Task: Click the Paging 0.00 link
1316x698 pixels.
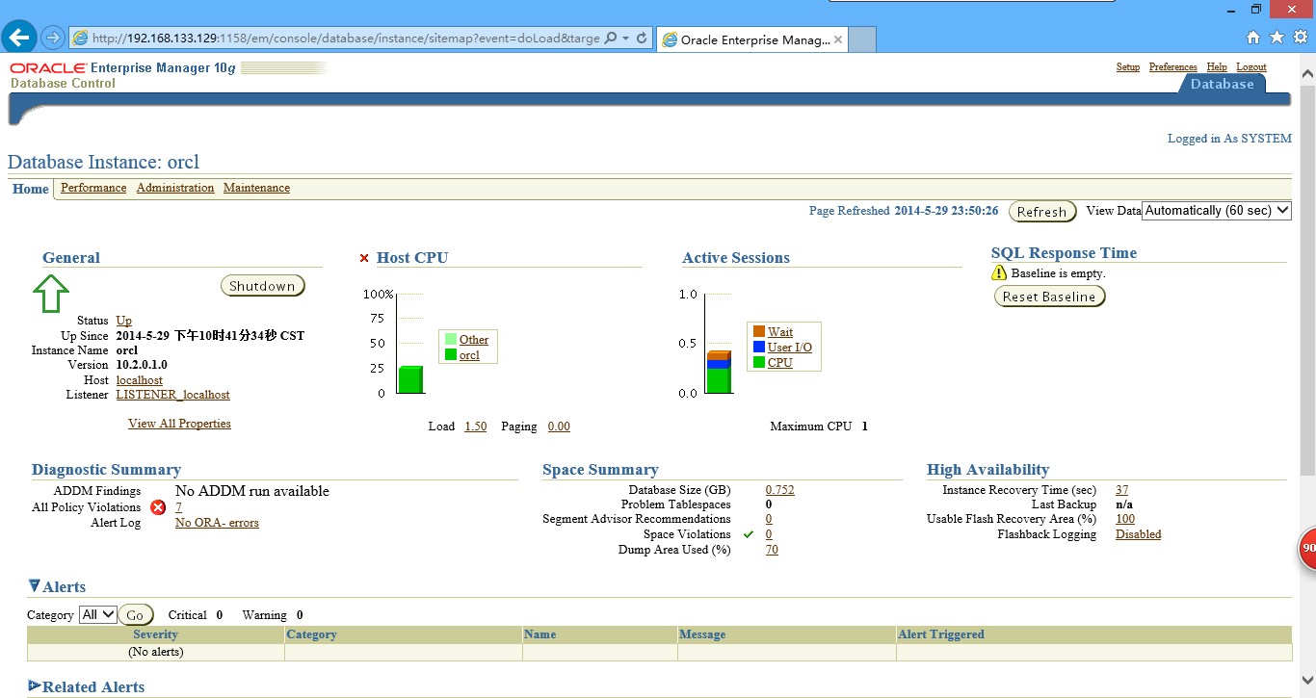Action: [559, 427]
